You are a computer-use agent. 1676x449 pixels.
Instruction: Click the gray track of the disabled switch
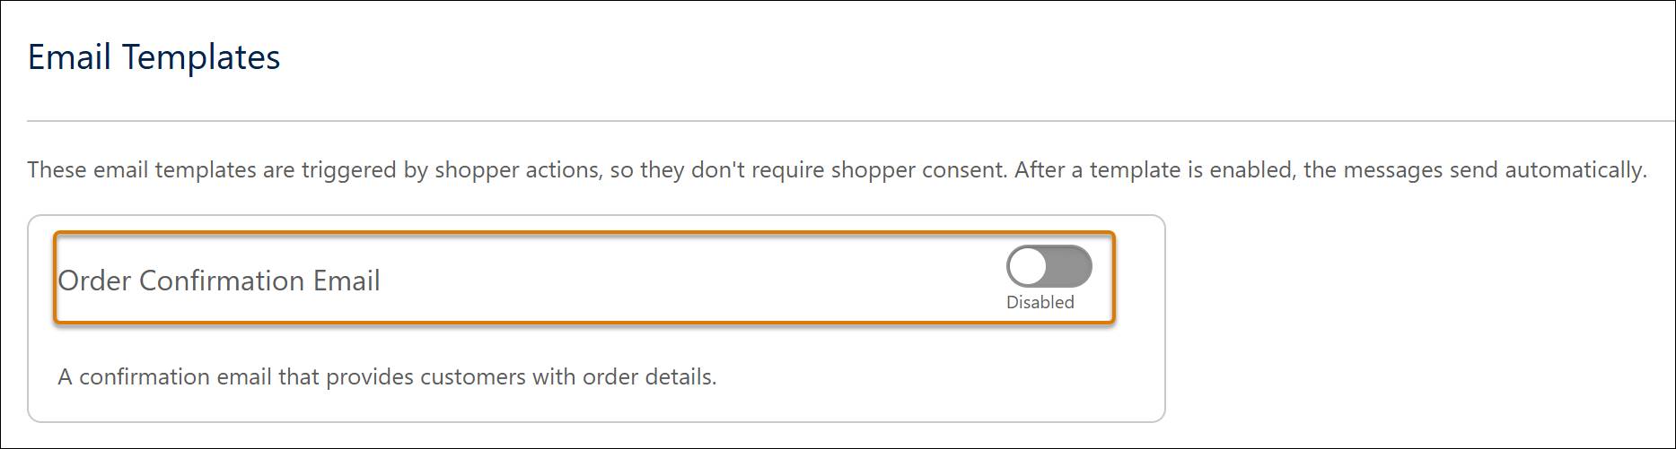[1070, 266]
